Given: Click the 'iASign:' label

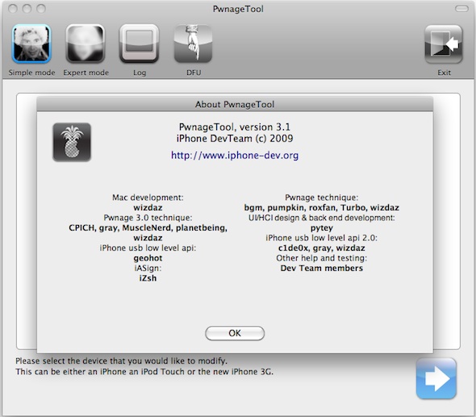Looking at the screenshot, I should coord(148,269).
